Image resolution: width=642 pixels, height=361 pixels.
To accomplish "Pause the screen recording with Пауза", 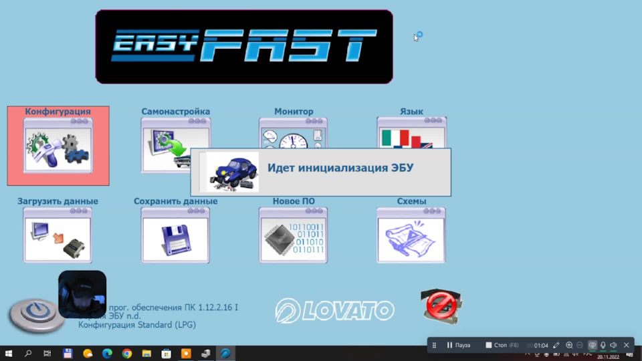I will pos(459,345).
